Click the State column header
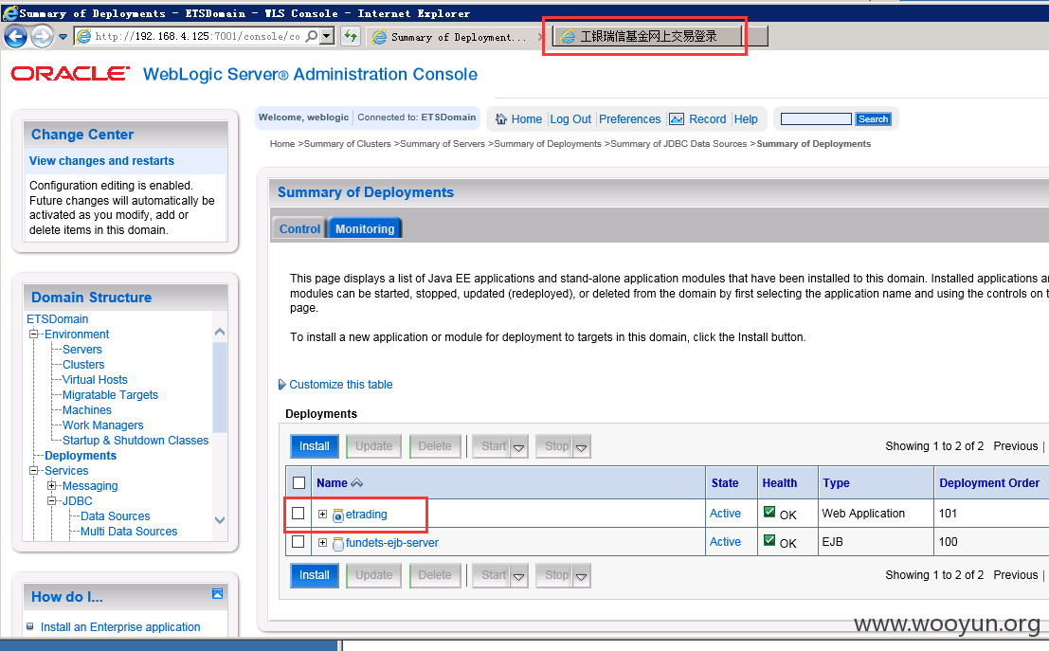The height and width of the screenshot is (651, 1049). pos(725,483)
